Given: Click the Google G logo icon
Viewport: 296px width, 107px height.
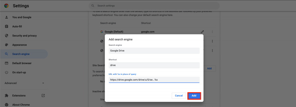Looking at the screenshot, I should pos(102,32).
